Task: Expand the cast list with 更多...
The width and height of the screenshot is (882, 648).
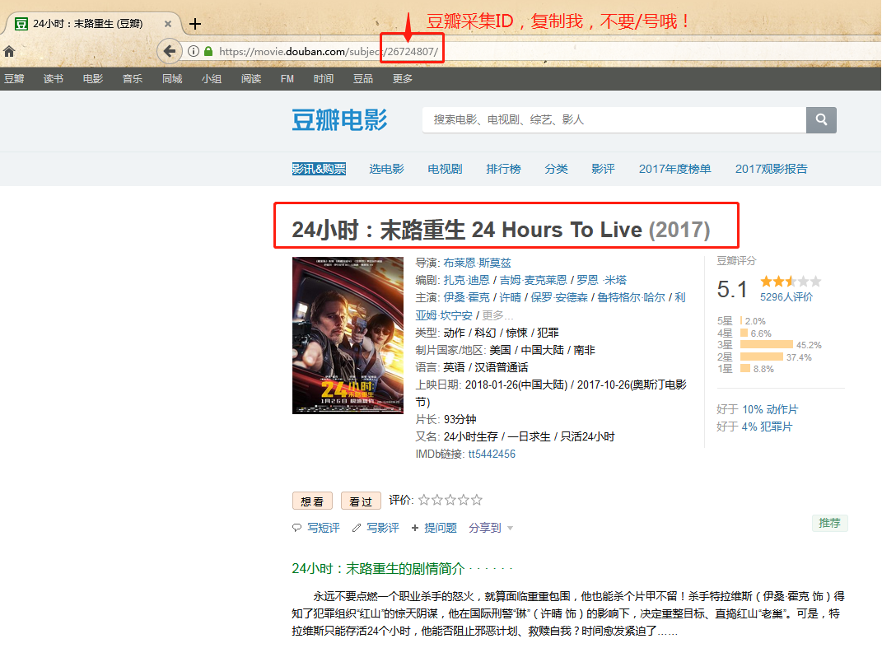Action: coord(497,315)
